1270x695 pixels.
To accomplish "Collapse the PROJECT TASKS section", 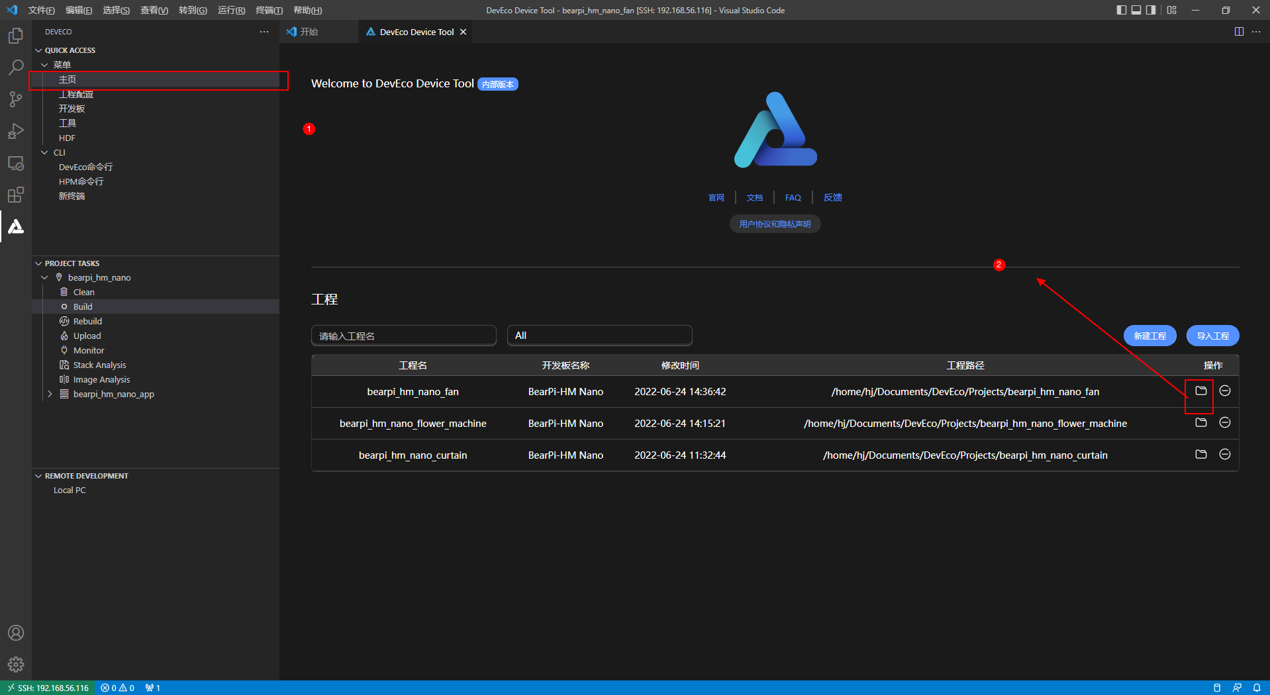I will [38, 263].
